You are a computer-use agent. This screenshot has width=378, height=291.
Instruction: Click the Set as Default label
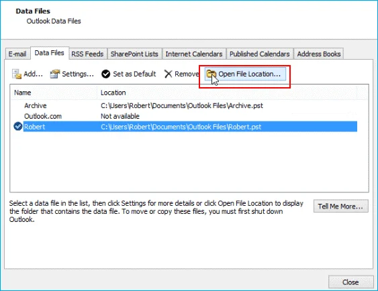pos(134,74)
